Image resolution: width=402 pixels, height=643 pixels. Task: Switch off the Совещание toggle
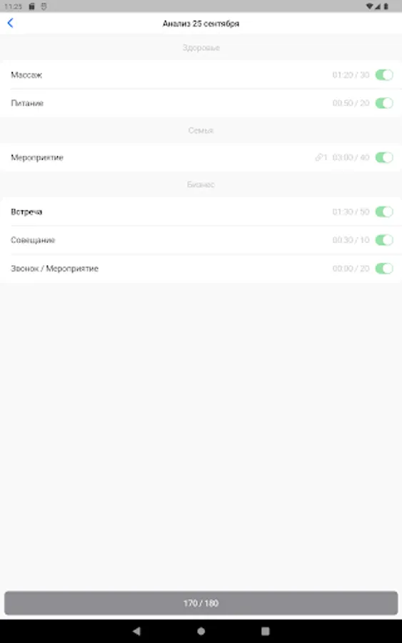[x=384, y=240]
